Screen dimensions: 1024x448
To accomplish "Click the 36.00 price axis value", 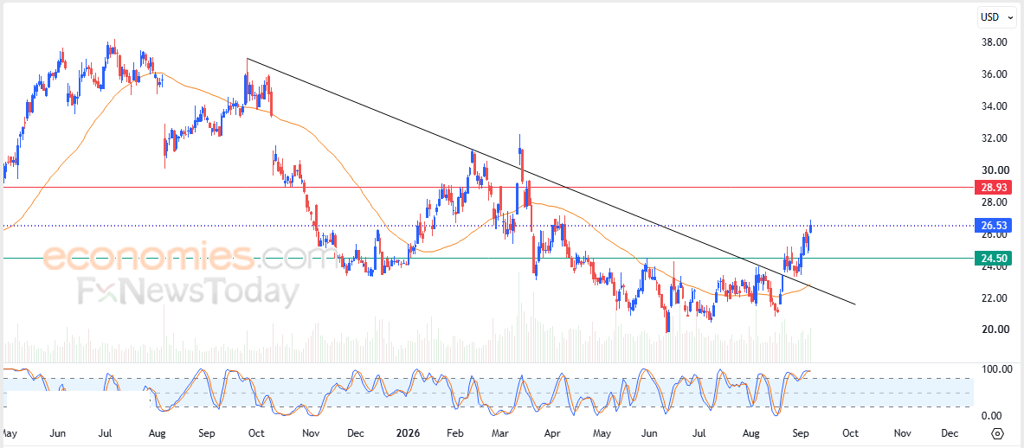I will (993, 74).
